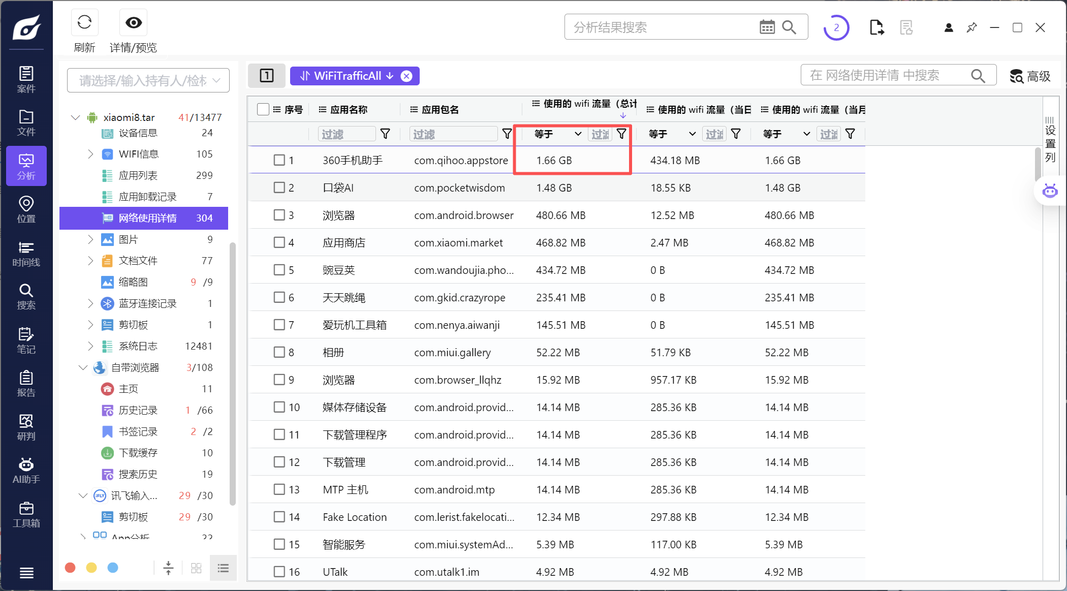Image resolution: width=1067 pixels, height=591 pixels.
Task: Toggle the select-all checkbox in header
Action: (x=263, y=109)
